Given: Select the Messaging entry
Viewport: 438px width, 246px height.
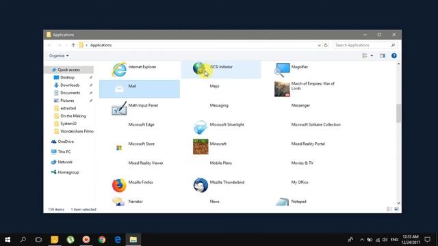Looking at the screenshot, I should [219, 105].
